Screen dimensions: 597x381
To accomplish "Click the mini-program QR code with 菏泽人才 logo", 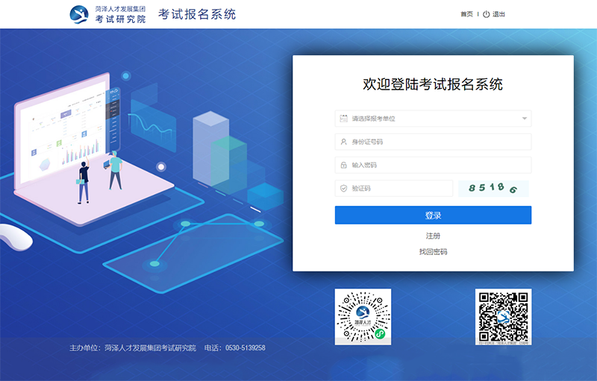I will click(x=363, y=316).
